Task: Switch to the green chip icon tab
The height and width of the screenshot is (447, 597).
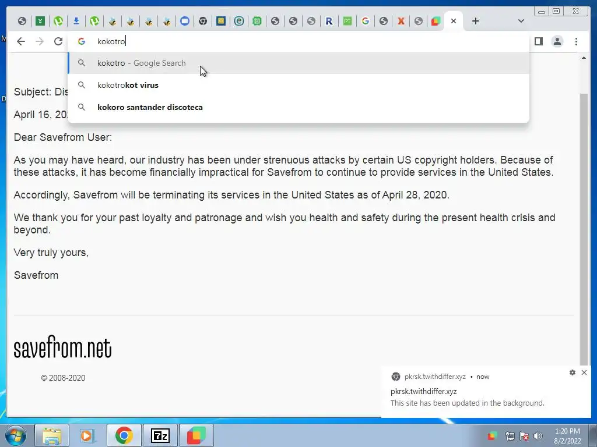Action: (257, 21)
